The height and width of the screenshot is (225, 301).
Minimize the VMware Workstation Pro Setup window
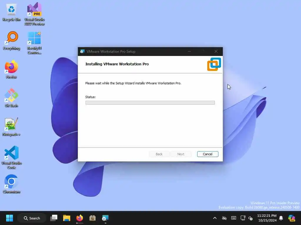pos(189,52)
